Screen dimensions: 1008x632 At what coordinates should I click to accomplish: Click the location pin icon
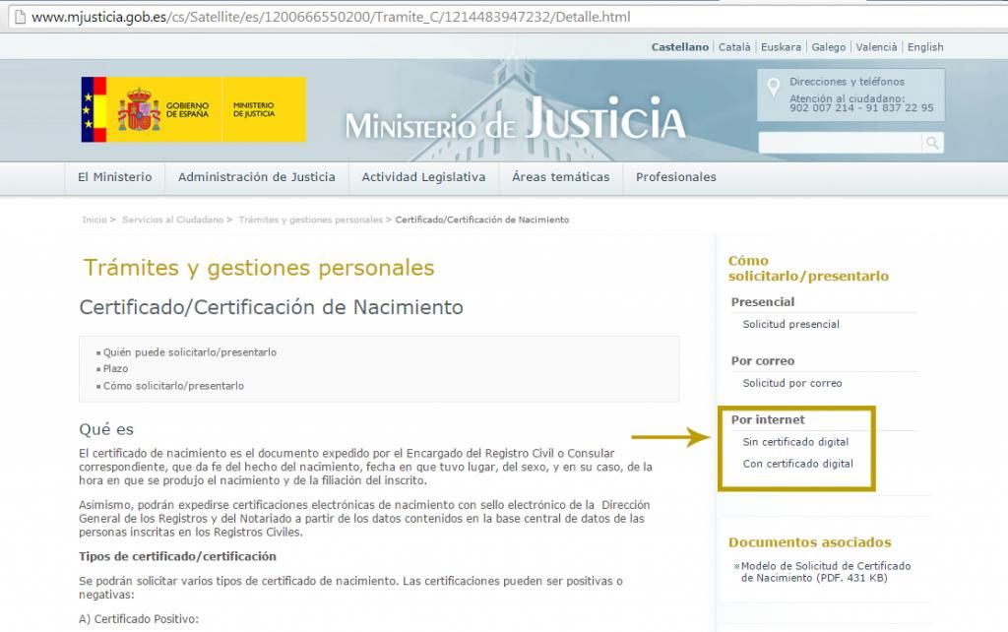tap(774, 88)
